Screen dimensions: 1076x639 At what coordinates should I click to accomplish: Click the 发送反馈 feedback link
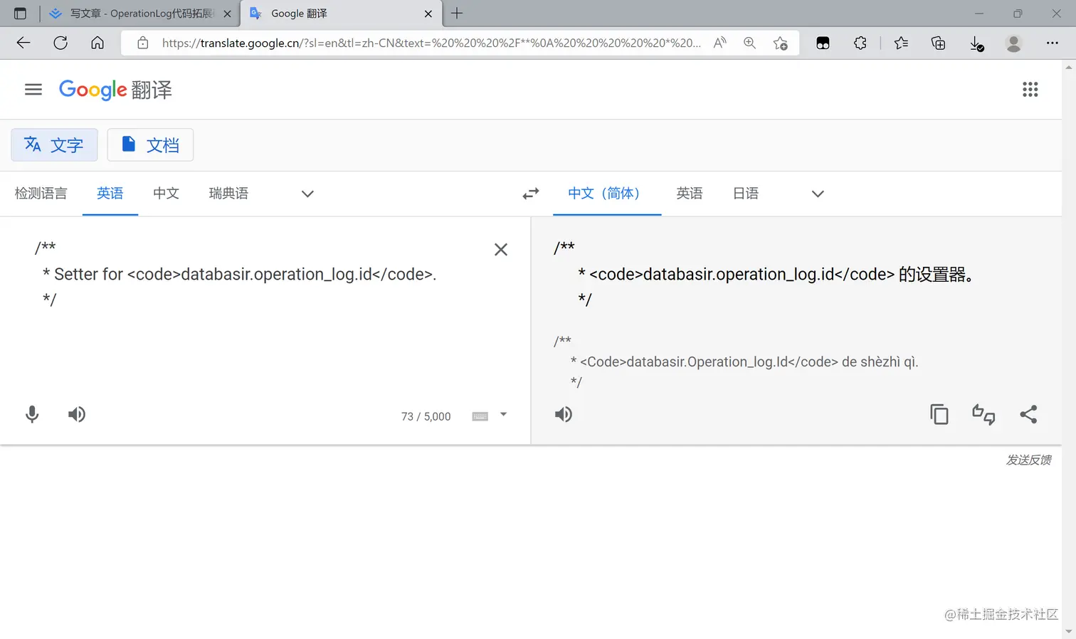(x=1028, y=460)
